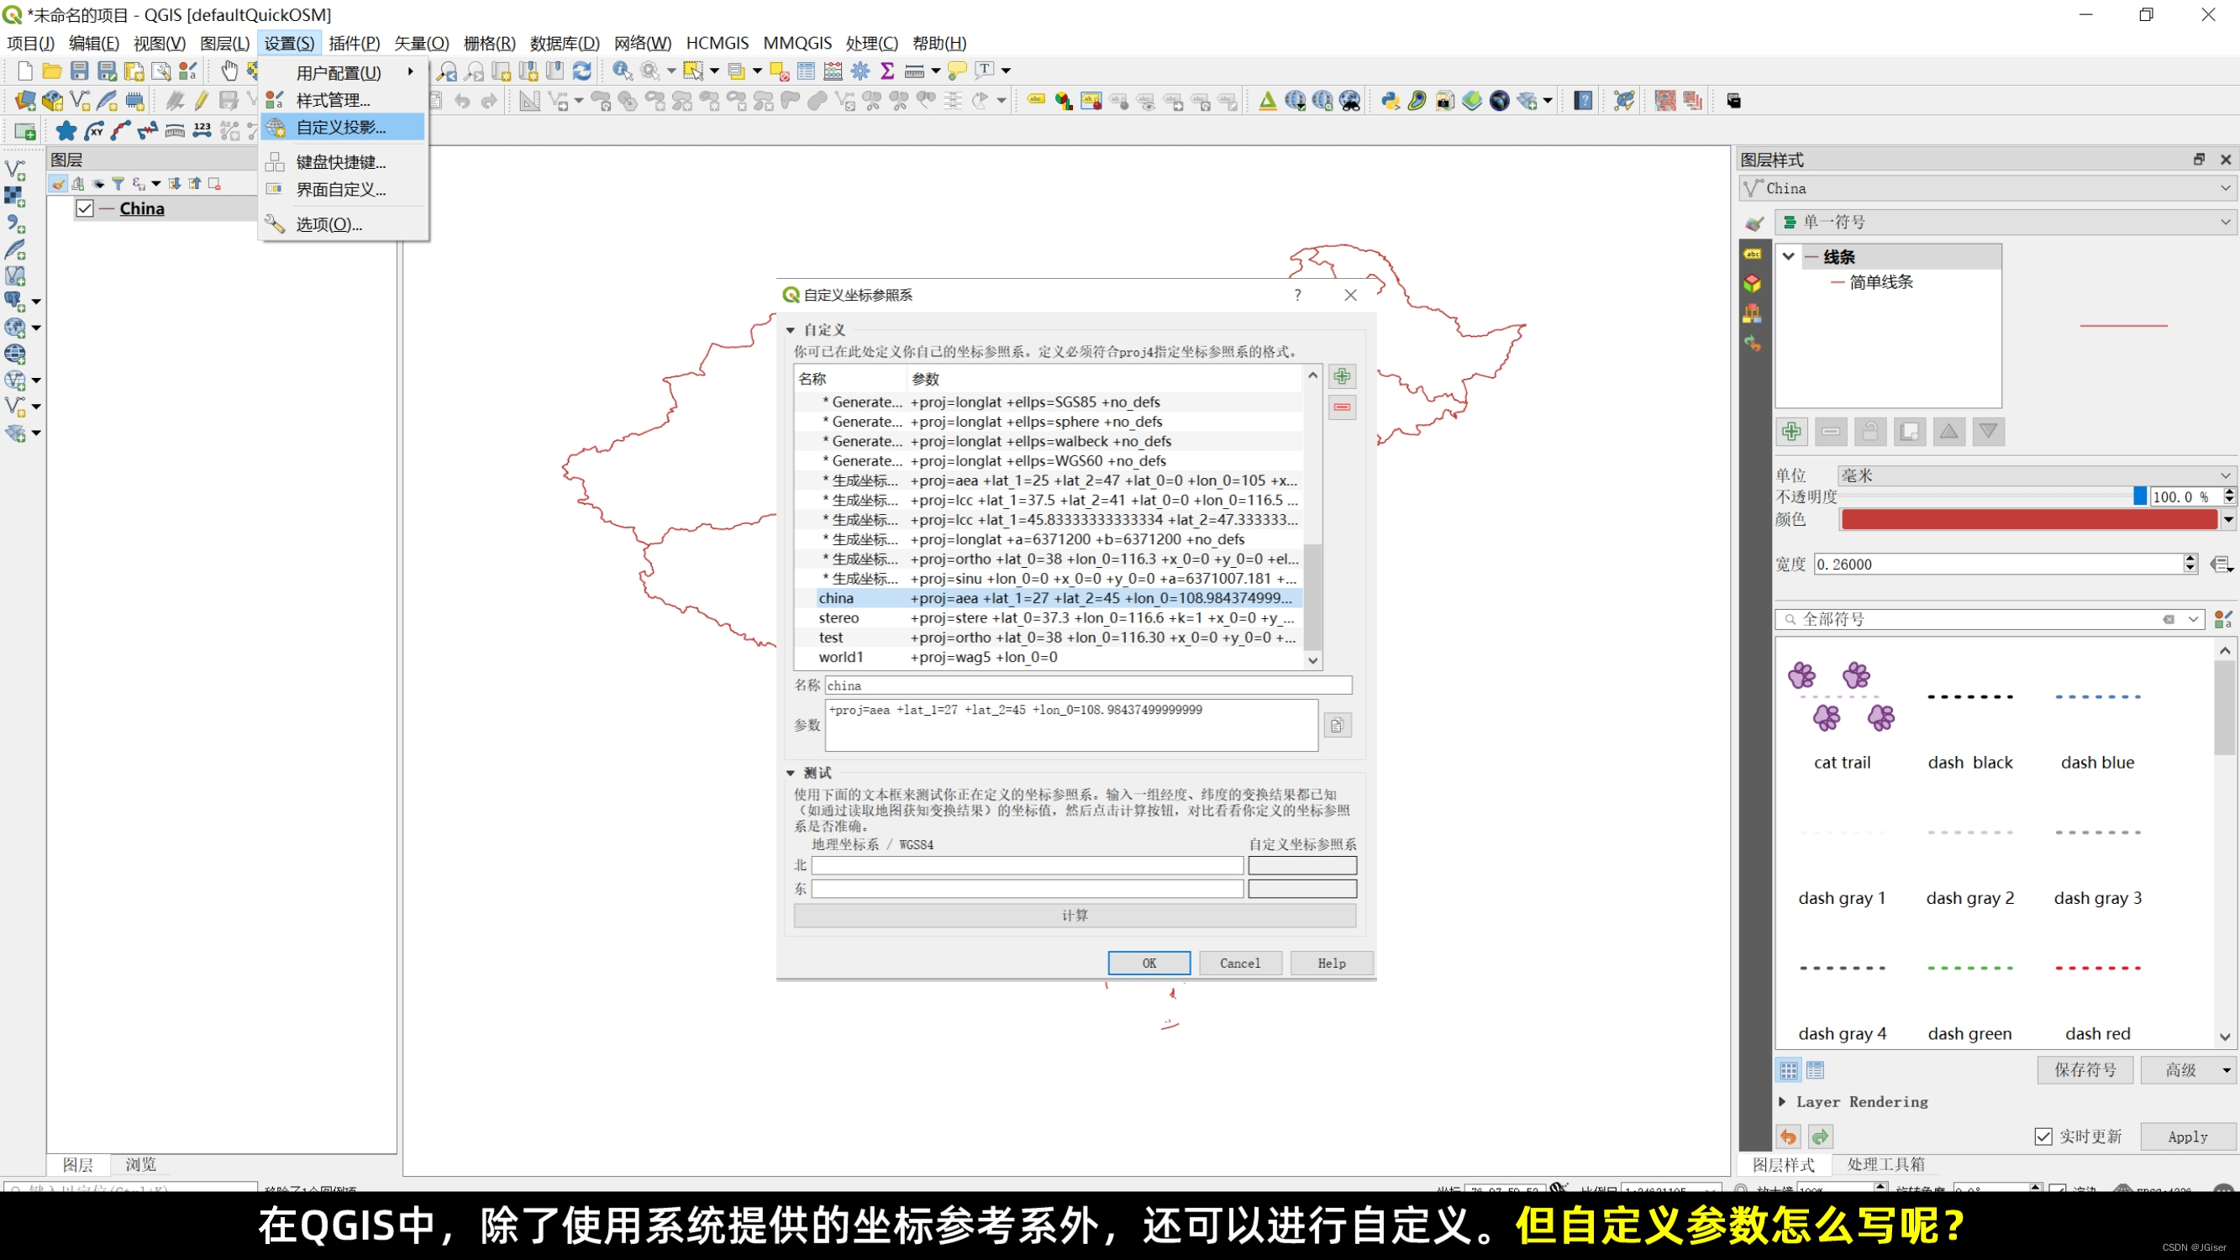Viewport: 2240px width, 1260px height.
Task: Move the symbol layer down with the triangle
Action: [1989, 431]
